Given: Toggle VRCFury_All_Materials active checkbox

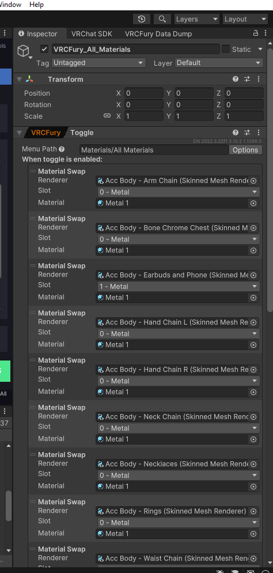Looking at the screenshot, I should click(x=44, y=49).
